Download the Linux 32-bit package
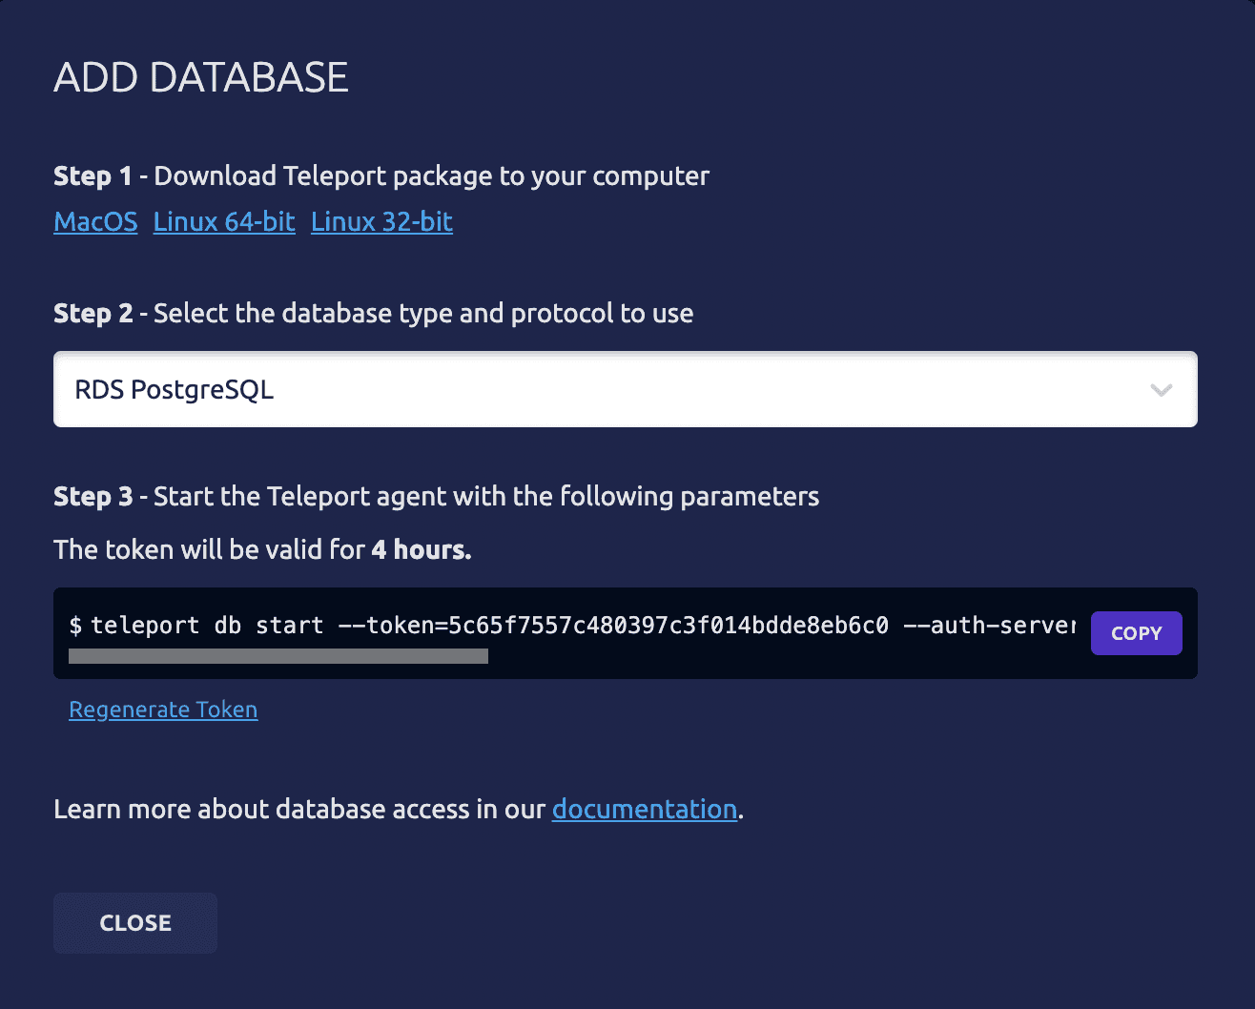Screen dimensions: 1255x1009 (381, 221)
